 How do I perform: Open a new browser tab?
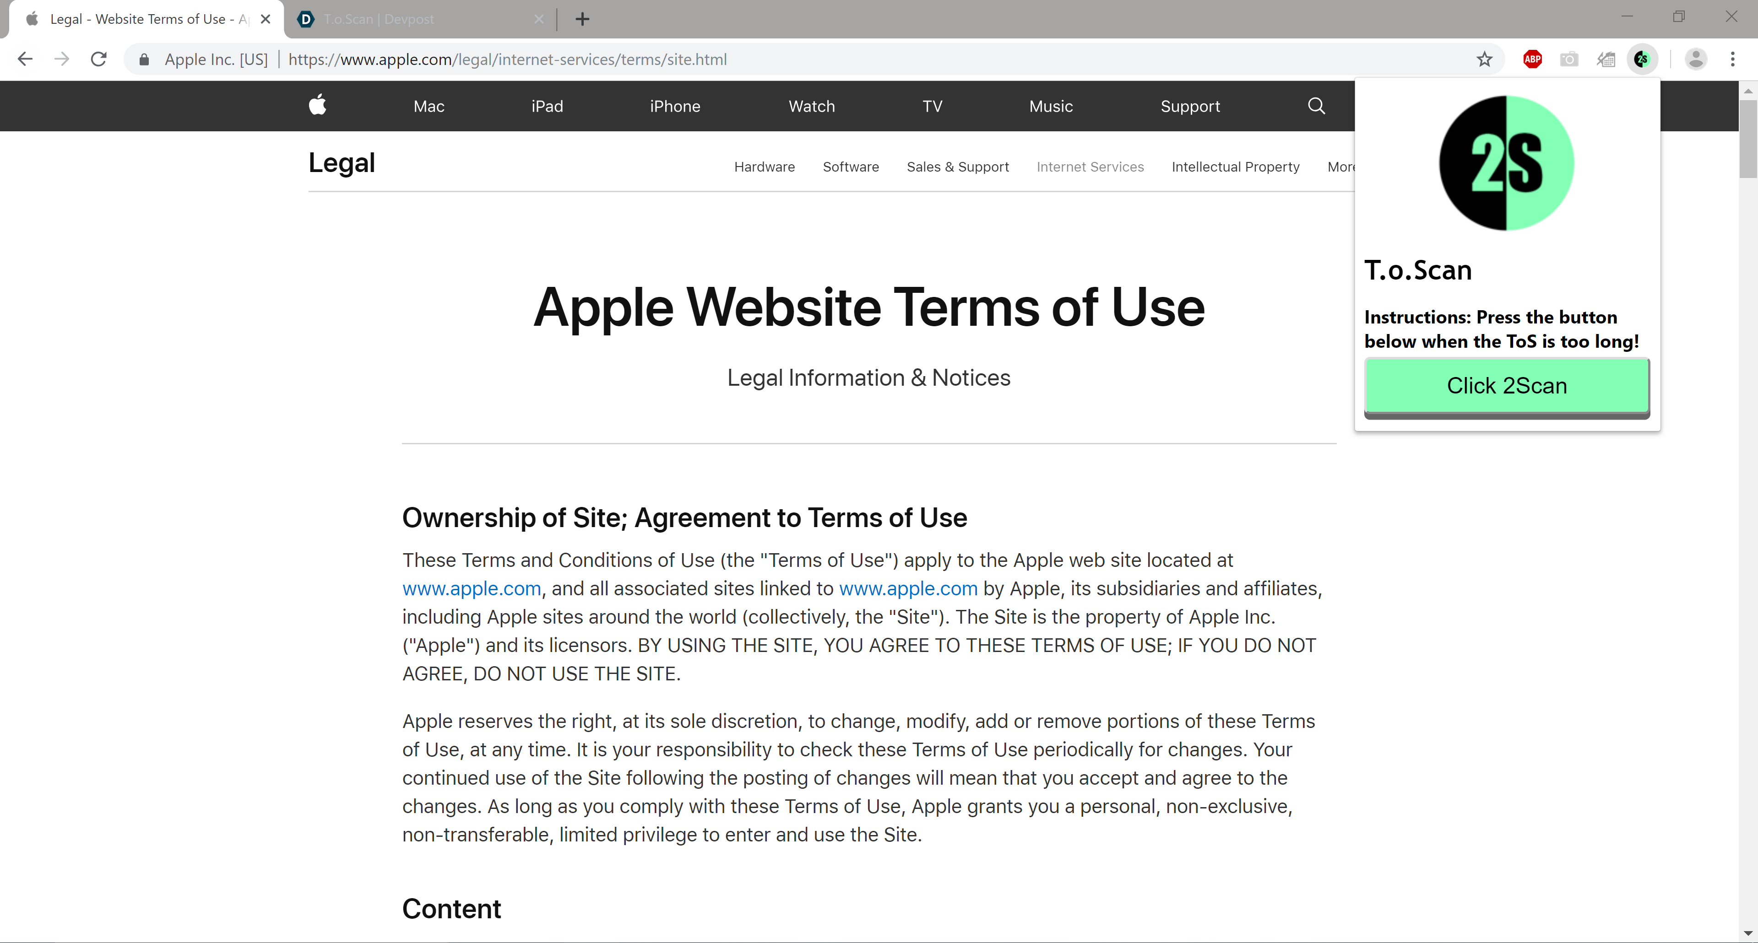[x=582, y=19]
